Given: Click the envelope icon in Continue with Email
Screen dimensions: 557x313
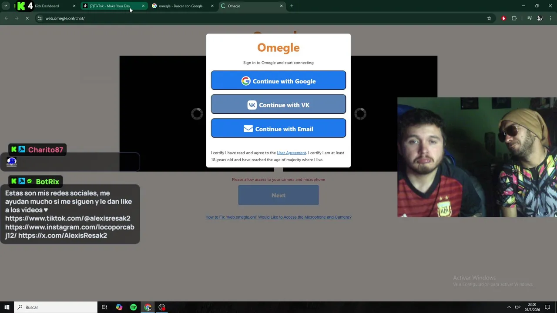Looking at the screenshot, I should tap(248, 129).
